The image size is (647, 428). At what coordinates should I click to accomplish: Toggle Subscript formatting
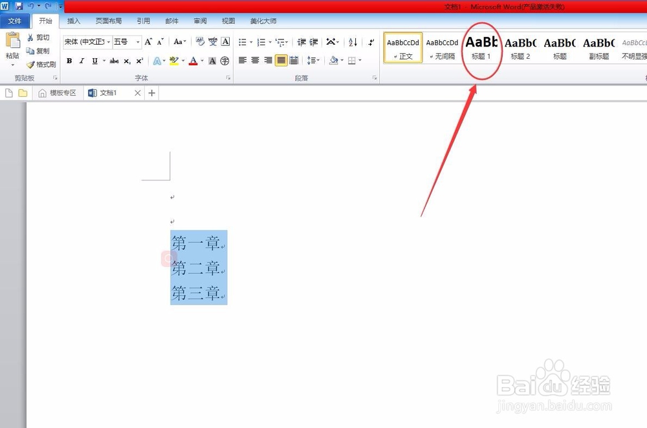click(127, 61)
